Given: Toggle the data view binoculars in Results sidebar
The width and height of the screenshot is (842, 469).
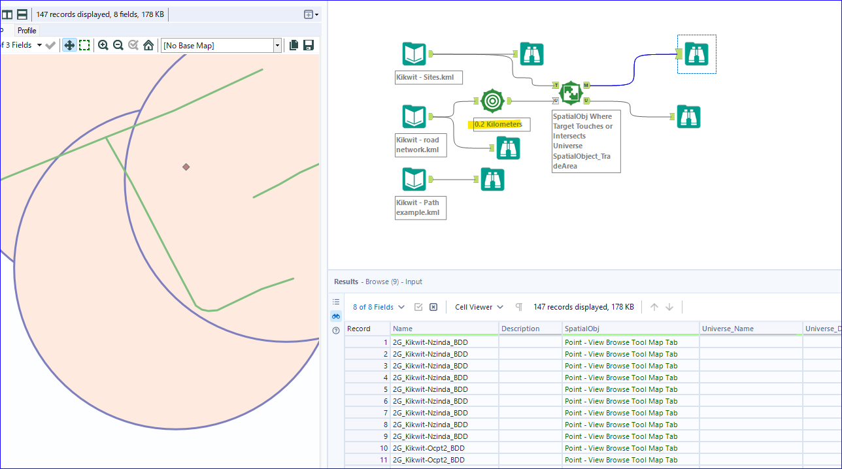Looking at the screenshot, I should (x=336, y=315).
